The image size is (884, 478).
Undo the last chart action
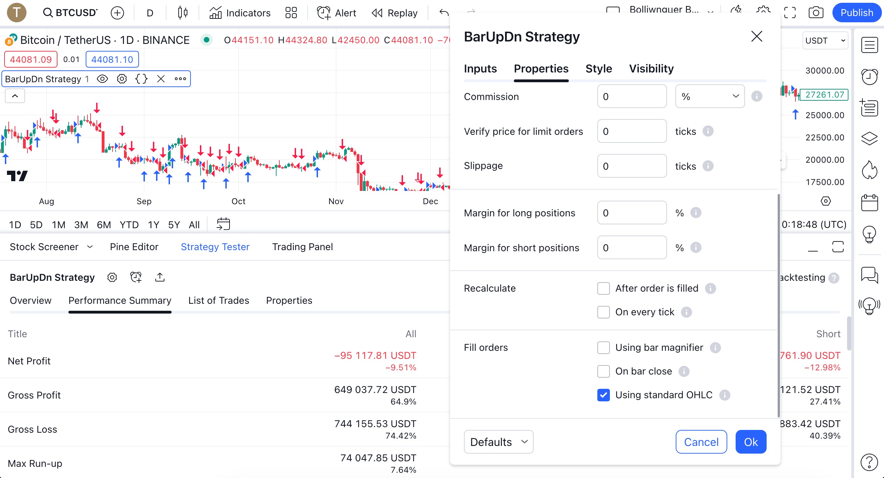(444, 13)
